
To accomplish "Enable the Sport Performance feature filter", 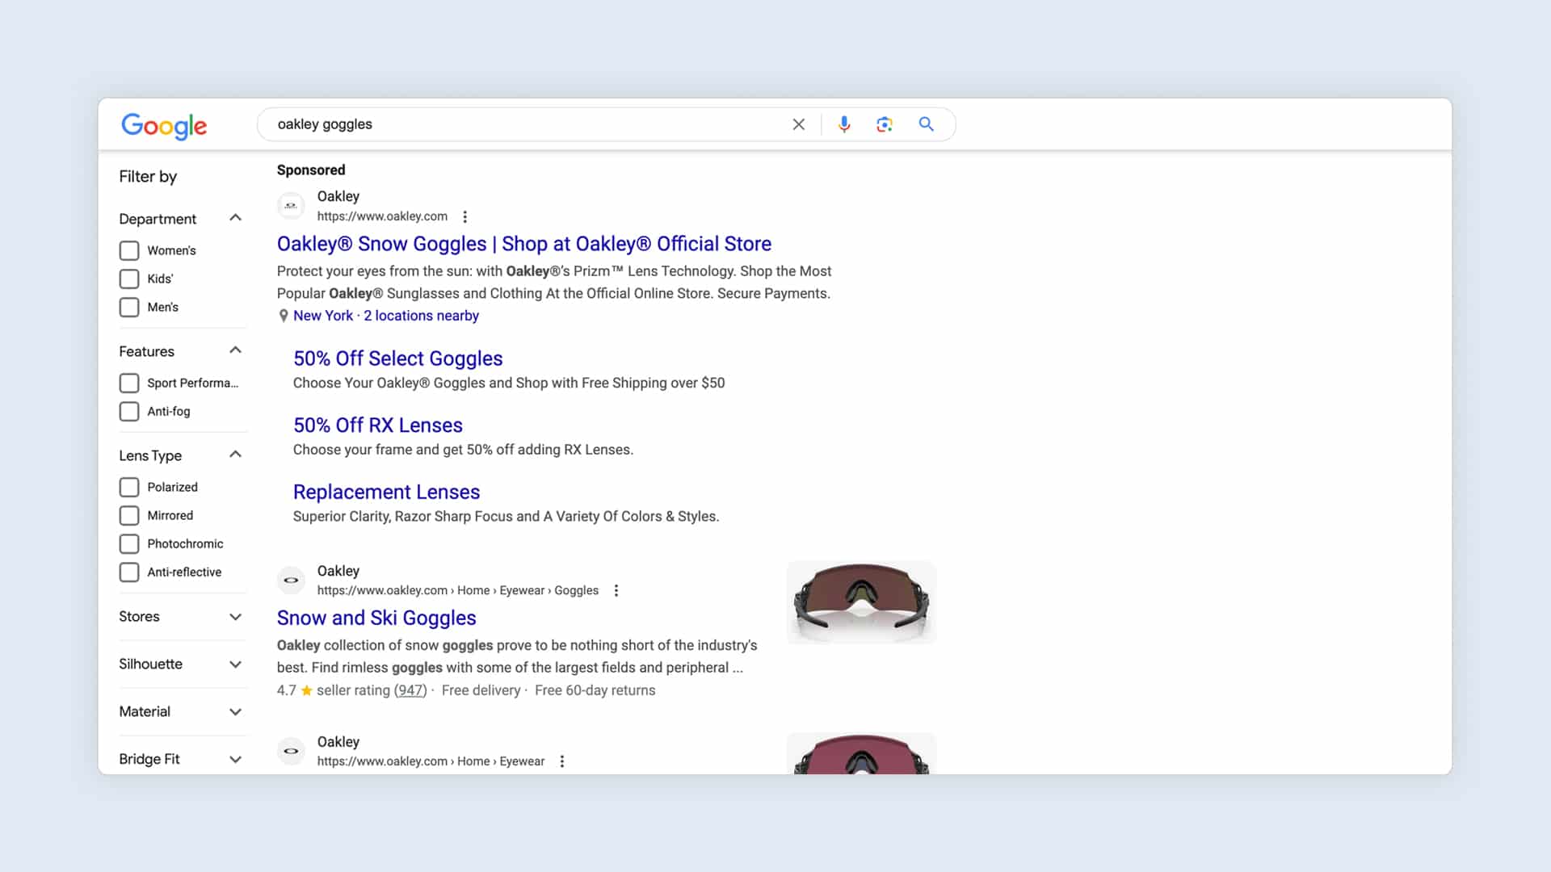I will pos(129,383).
